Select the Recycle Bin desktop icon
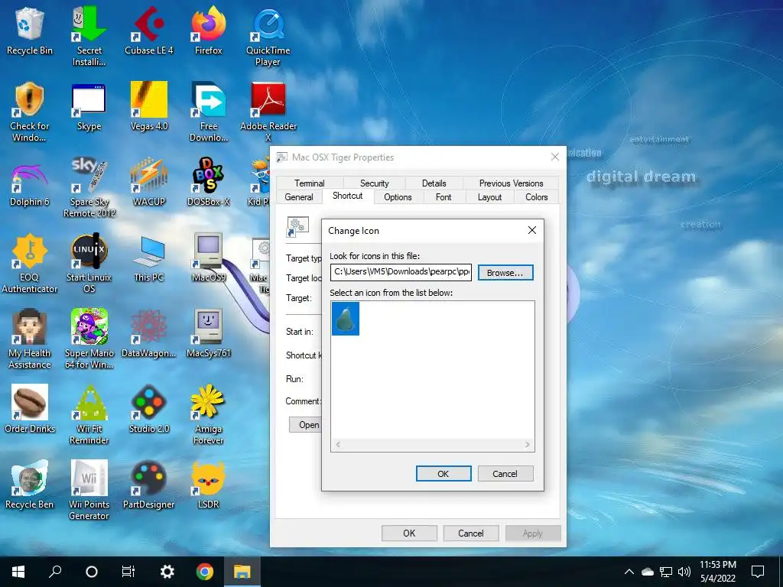Viewport: 783px width, 587px height. click(30, 31)
